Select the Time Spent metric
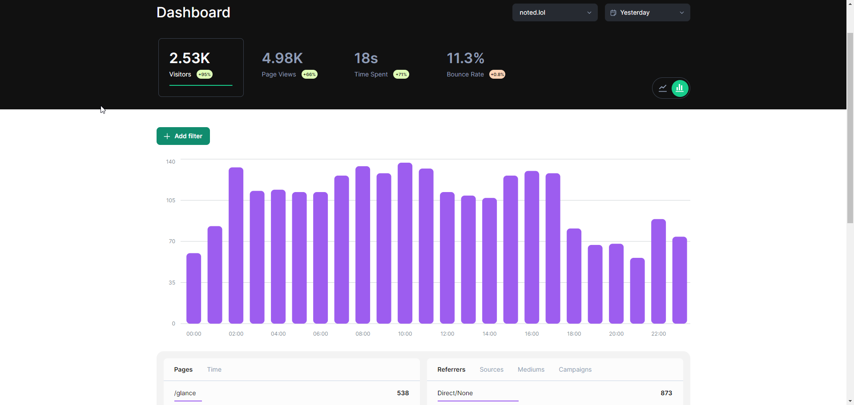Screen dimensions: 854x405 click(x=382, y=65)
